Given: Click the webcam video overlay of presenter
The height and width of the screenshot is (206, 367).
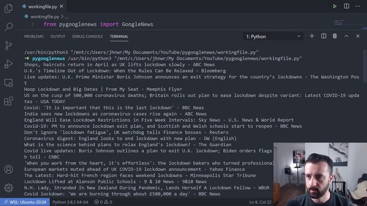Looking at the screenshot, I should pyautogui.click(x=320, y=174).
